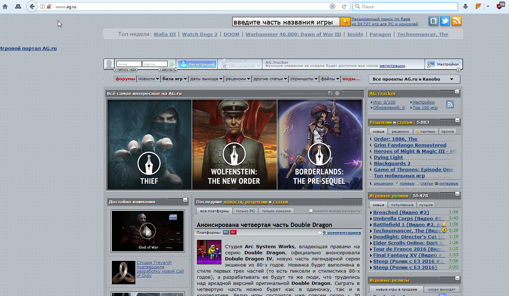Collapse the AG.Tracker sidebar panel
This screenshot has height=296, width=509.
point(457,92)
